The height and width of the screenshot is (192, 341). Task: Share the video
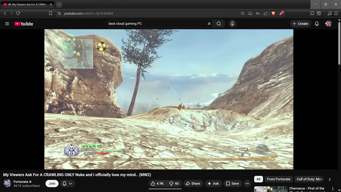click(x=193, y=183)
